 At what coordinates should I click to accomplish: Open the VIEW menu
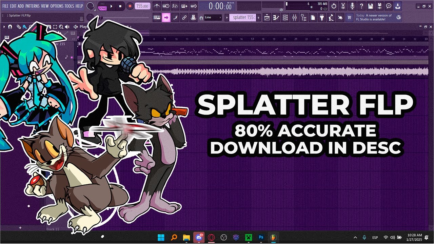point(45,6)
